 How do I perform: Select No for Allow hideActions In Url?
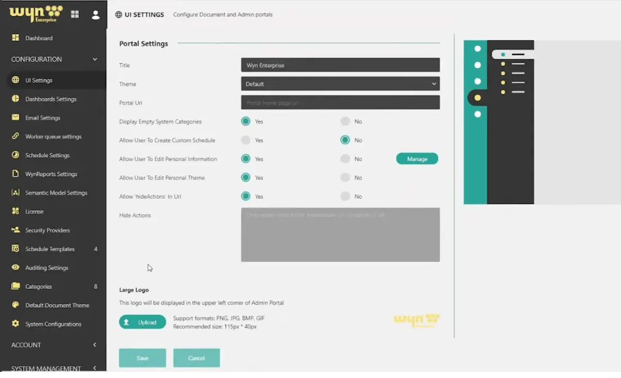click(x=345, y=196)
